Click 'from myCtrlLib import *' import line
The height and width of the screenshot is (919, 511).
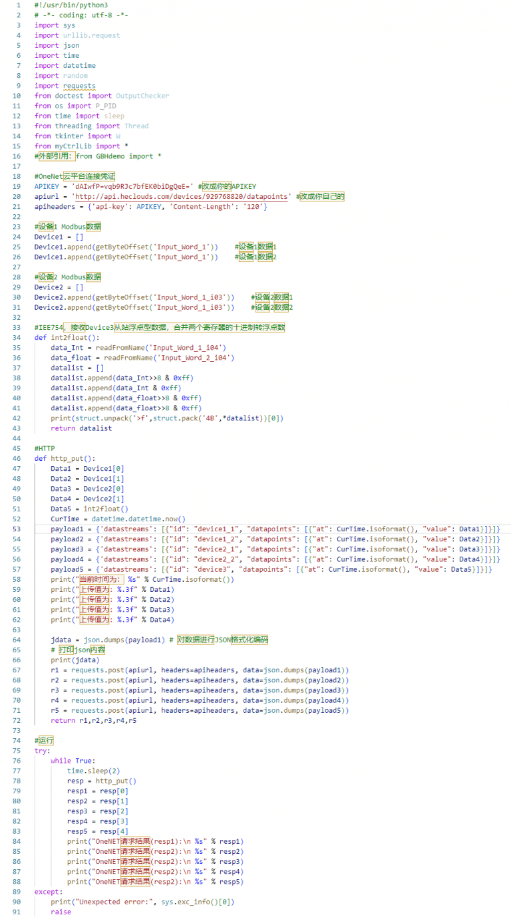pyautogui.click(x=81, y=146)
